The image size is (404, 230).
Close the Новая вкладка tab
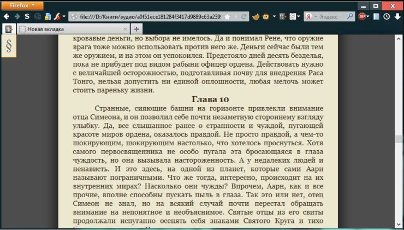coord(125,29)
